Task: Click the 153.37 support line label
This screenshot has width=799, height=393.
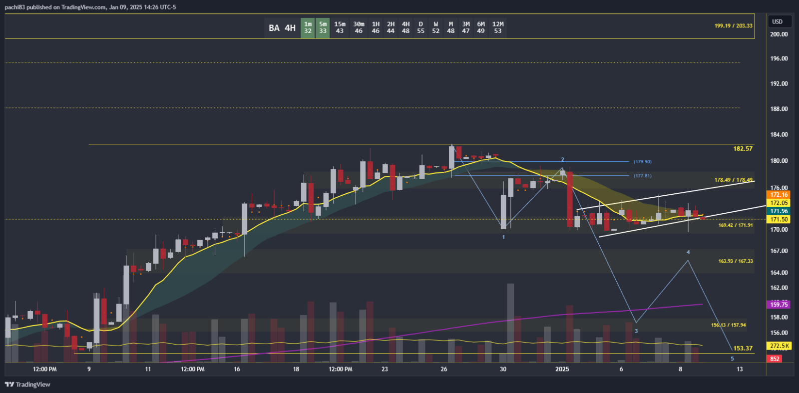Action: pos(743,349)
